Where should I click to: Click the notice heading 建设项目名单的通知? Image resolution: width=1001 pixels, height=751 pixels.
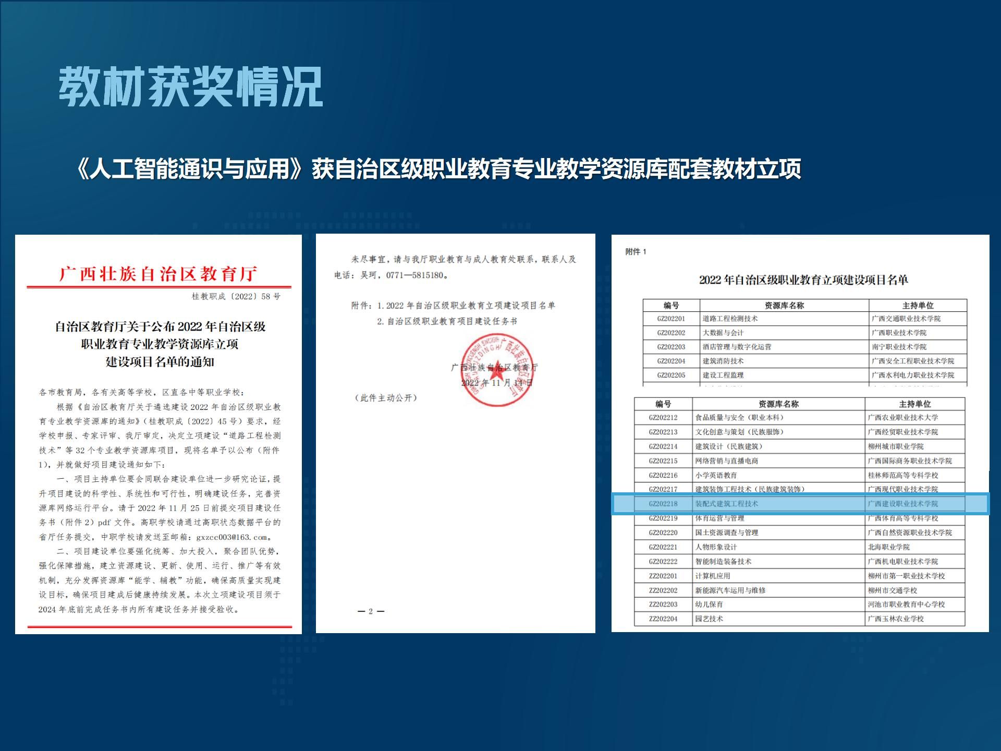[x=160, y=361]
